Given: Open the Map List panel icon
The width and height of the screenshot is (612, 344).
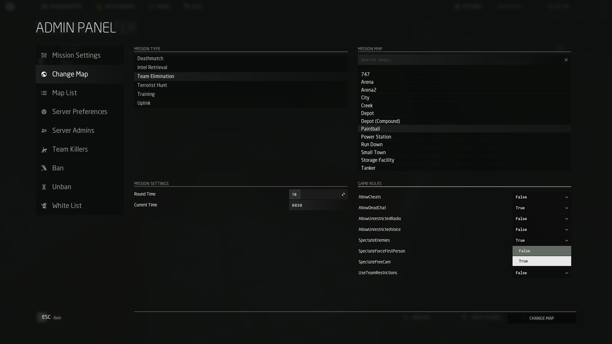Looking at the screenshot, I should point(44,92).
